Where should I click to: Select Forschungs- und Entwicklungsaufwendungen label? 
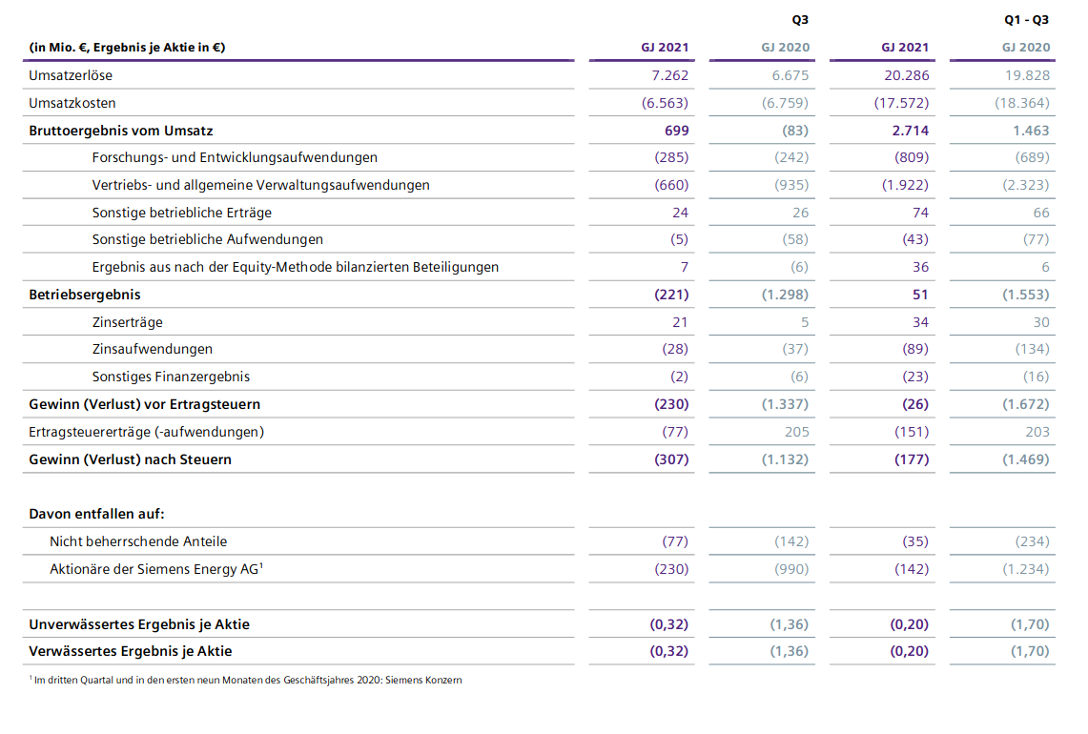[x=235, y=157]
